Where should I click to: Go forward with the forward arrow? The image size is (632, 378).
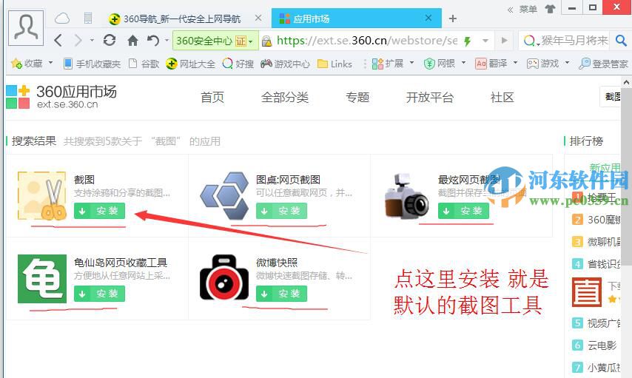point(78,40)
